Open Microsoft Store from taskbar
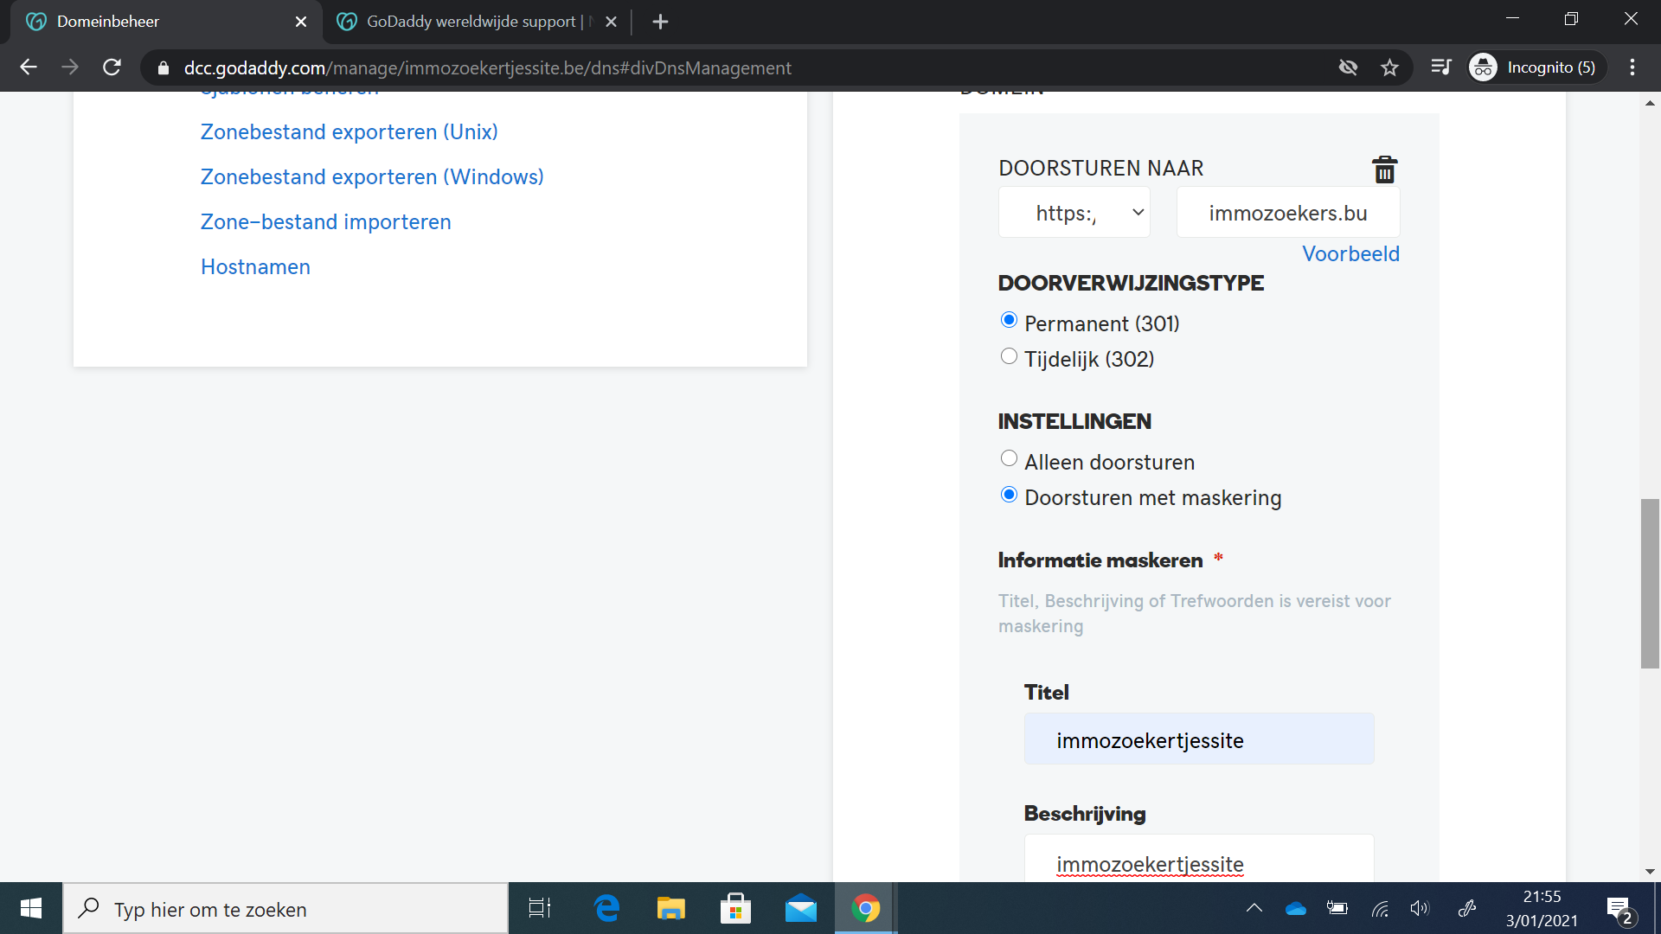1661x934 pixels. (735, 909)
